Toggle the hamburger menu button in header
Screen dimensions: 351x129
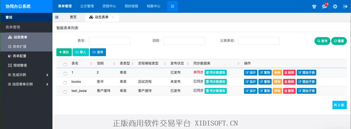172,6
